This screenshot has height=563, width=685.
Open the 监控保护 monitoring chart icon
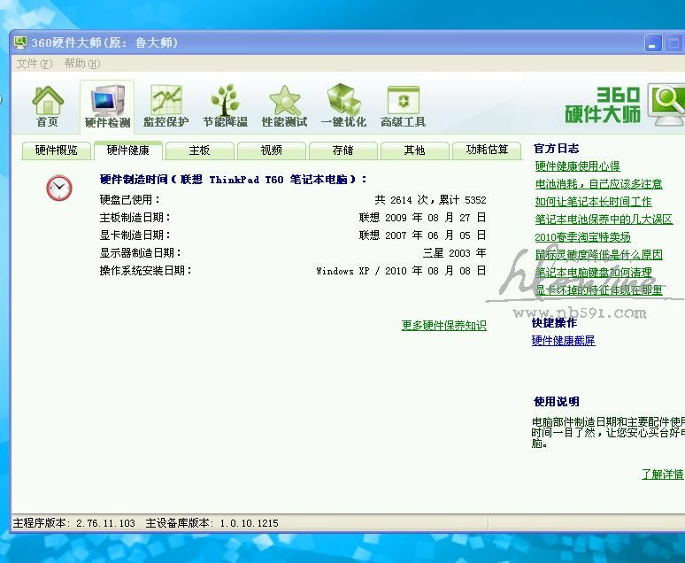pos(166,106)
